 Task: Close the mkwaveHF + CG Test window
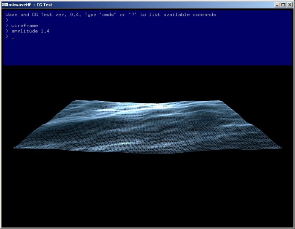pyautogui.click(x=290, y=5)
